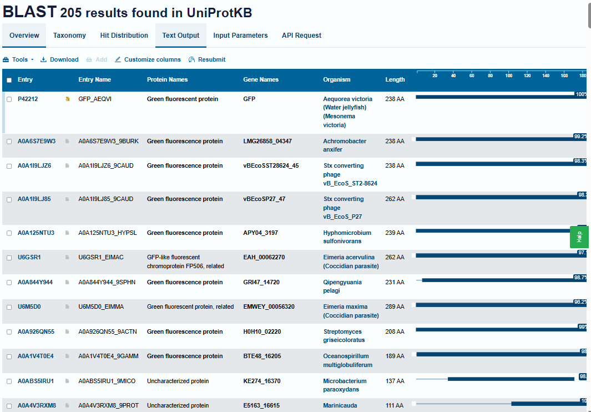The width and height of the screenshot is (591, 412).
Task: Check the box for entry A0A926QN55
Action: (x=9, y=332)
